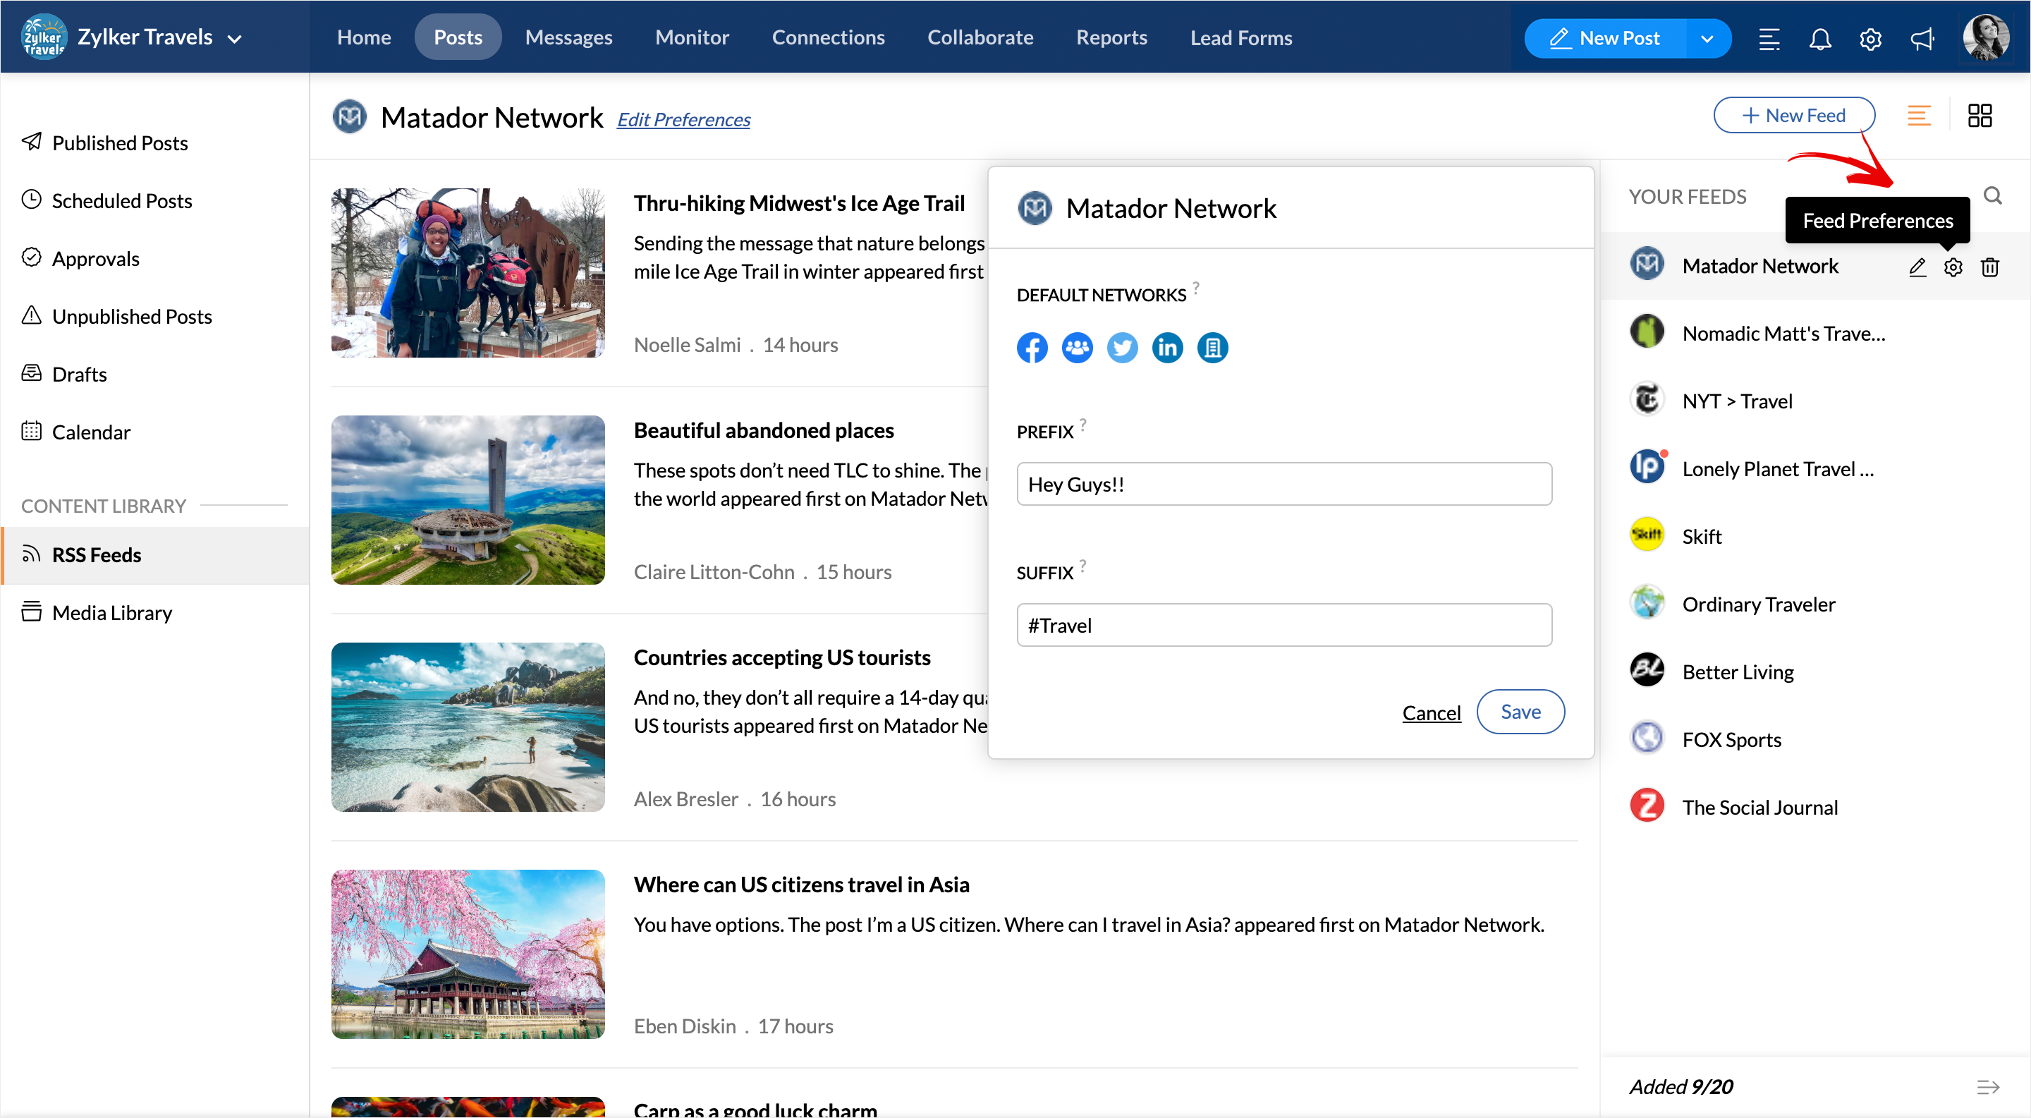
Task: Click the Edit Preferences link
Action: [683, 119]
